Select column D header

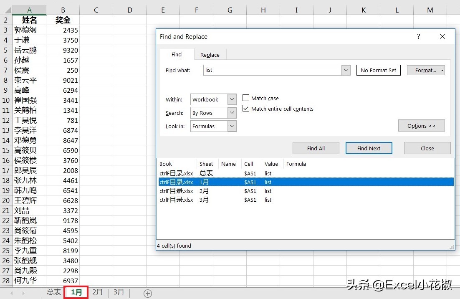click(x=129, y=10)
